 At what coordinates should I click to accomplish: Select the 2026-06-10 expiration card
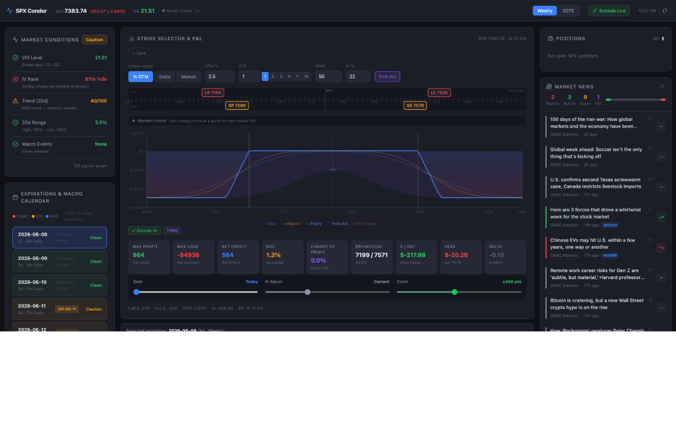tap(60, 285)
